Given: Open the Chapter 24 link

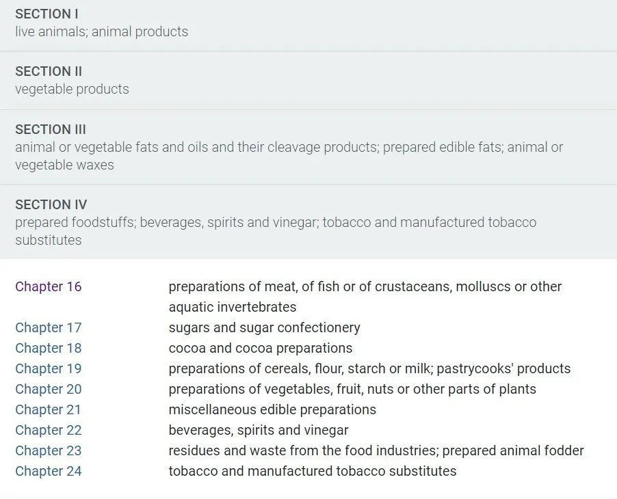Looking at the screenshot, I should click(49, 471).
